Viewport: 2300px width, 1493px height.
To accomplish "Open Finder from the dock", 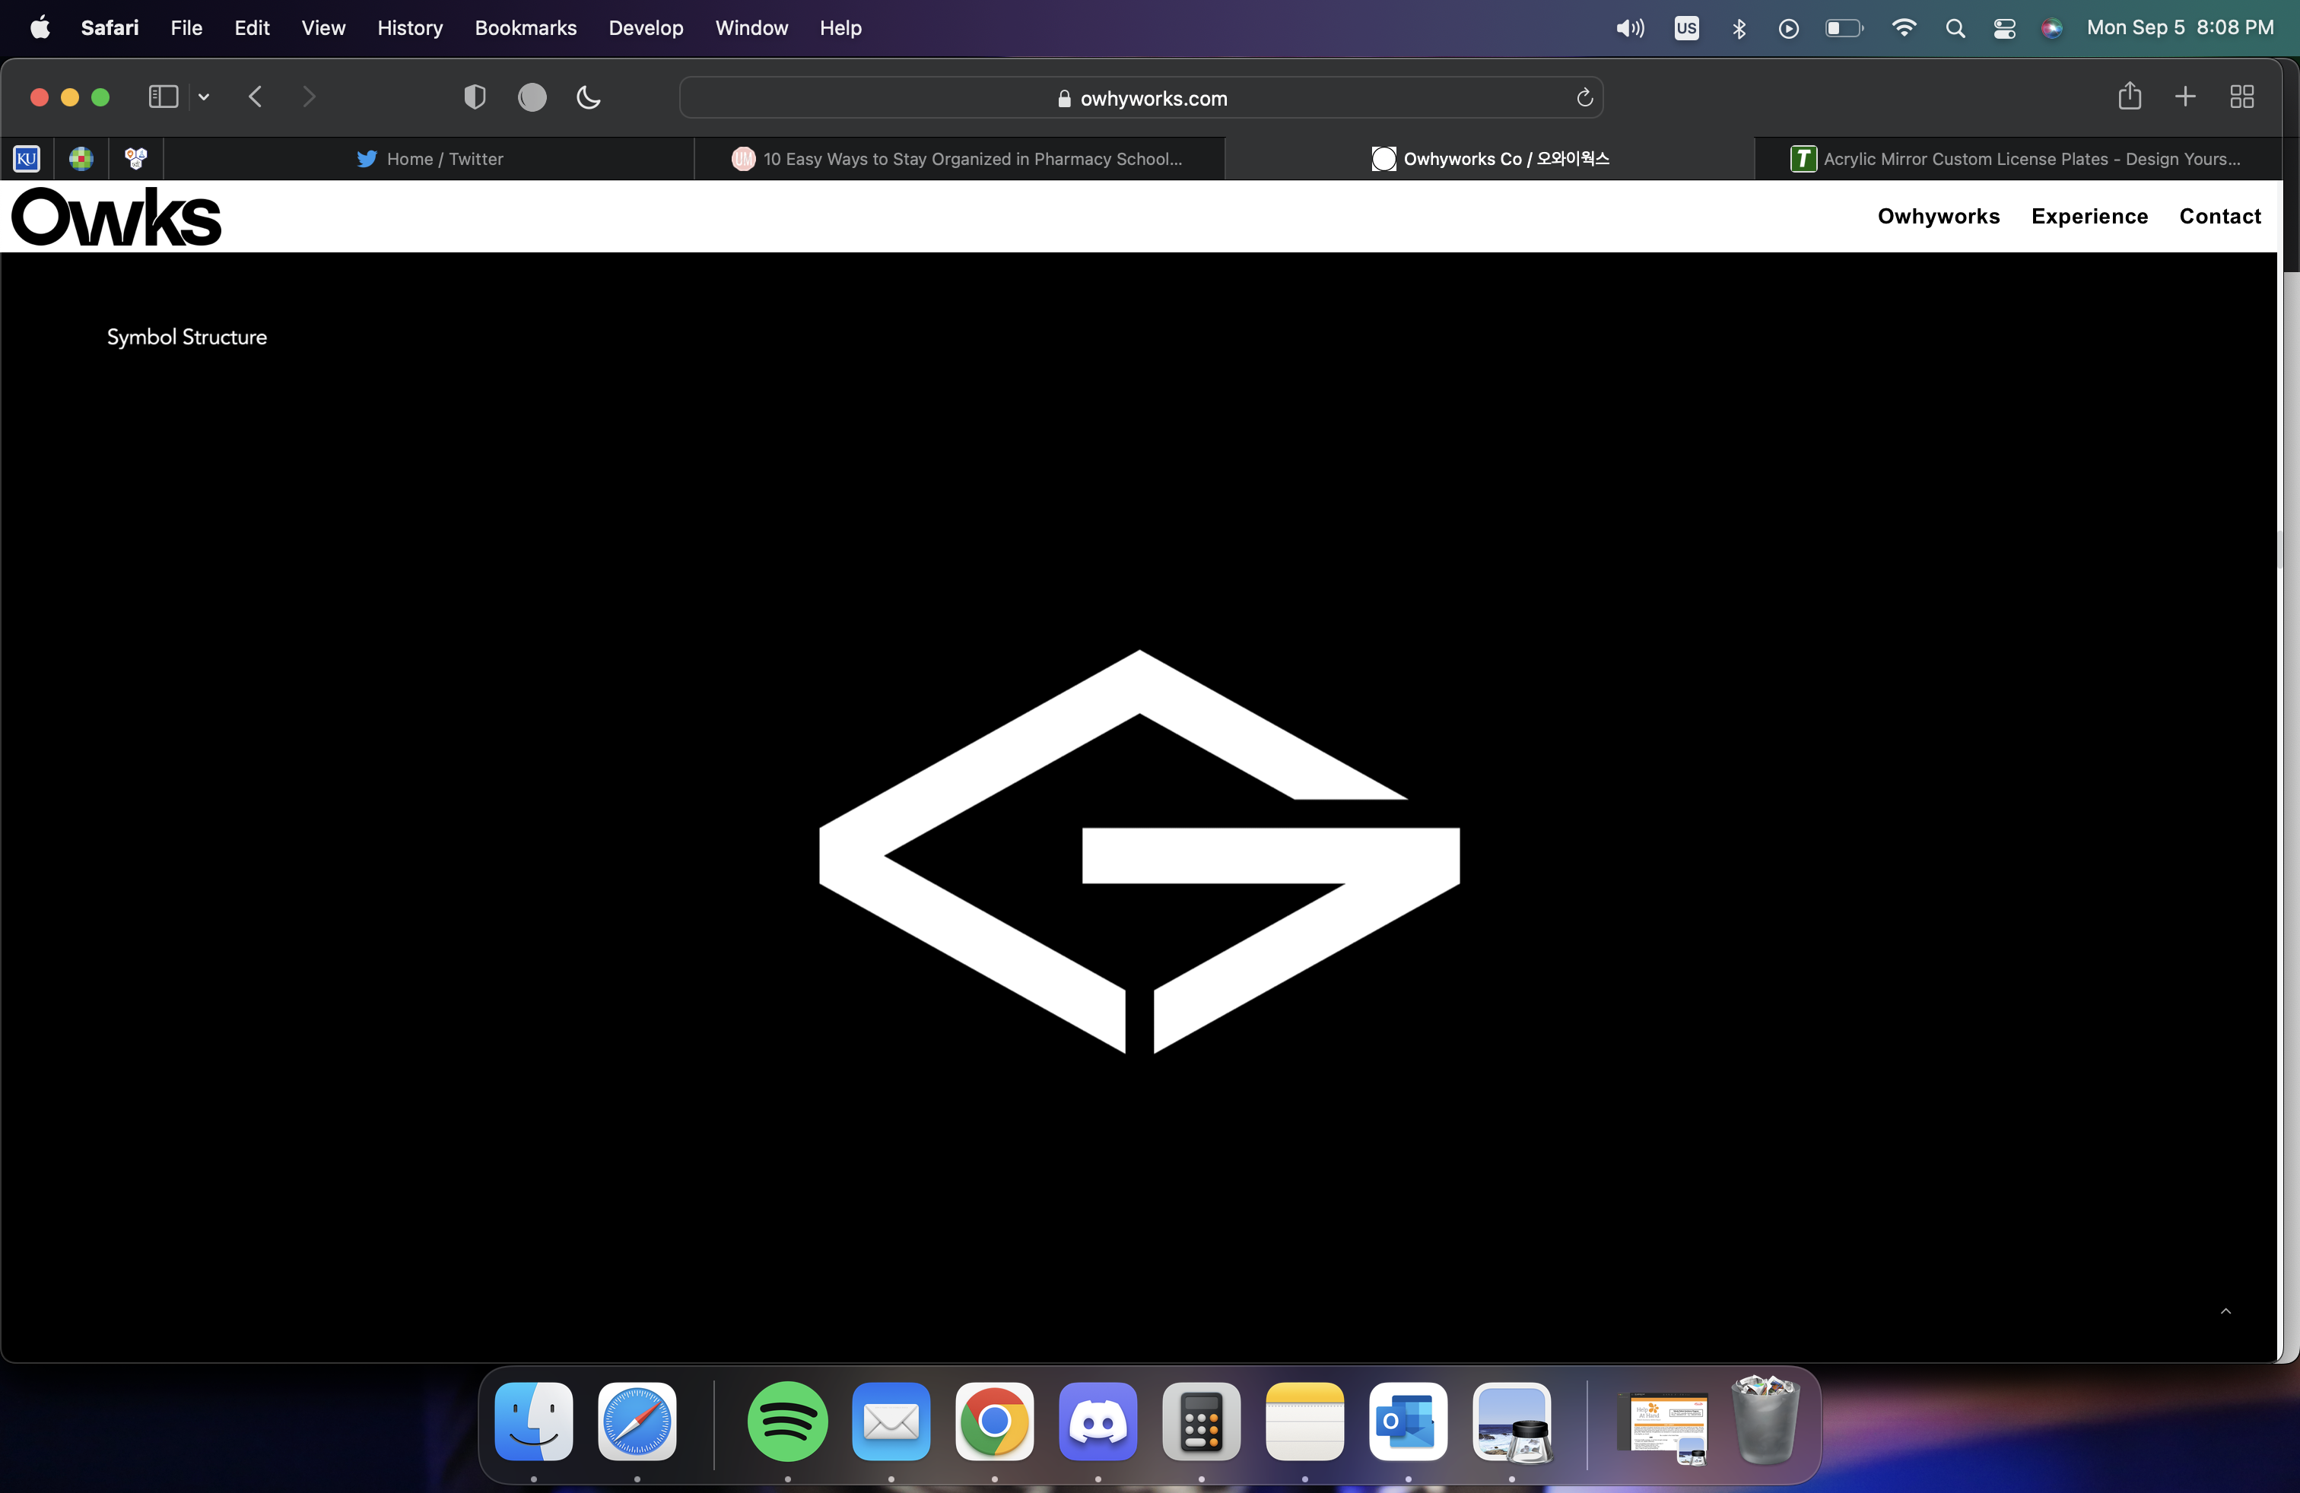I will click(533, 1422).
